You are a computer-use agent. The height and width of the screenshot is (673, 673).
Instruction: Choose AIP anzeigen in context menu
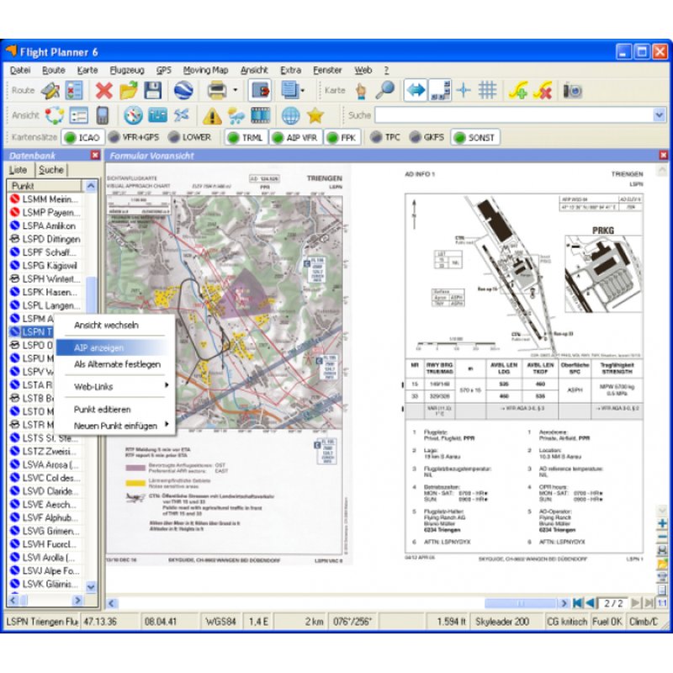pos(112,347)
